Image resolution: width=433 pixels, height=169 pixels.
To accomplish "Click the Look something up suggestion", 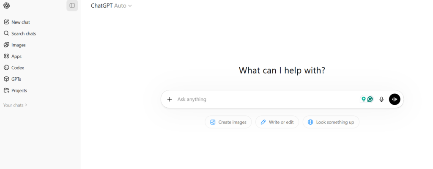I will pyautogui.click(x=331, y=122).
